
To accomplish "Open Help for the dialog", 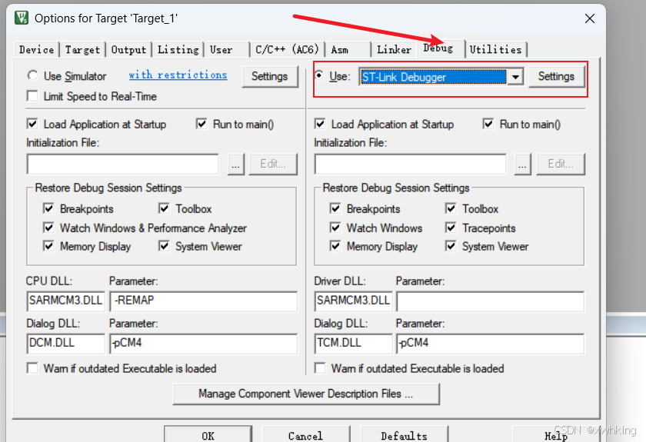I will tap(556, 435).
